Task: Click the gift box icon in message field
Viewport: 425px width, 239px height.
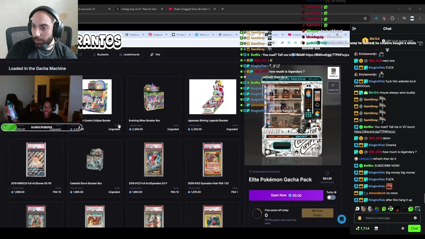Action: click(360, 218)
